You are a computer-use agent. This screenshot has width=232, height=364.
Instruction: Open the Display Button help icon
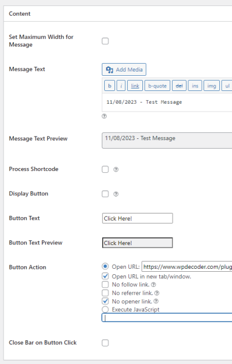(116, 194)
